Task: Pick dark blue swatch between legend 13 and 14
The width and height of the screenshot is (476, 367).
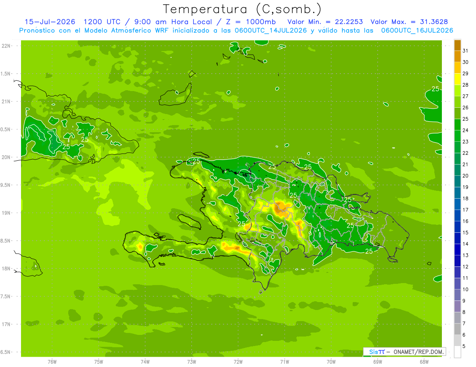Action: click(457, 249)
